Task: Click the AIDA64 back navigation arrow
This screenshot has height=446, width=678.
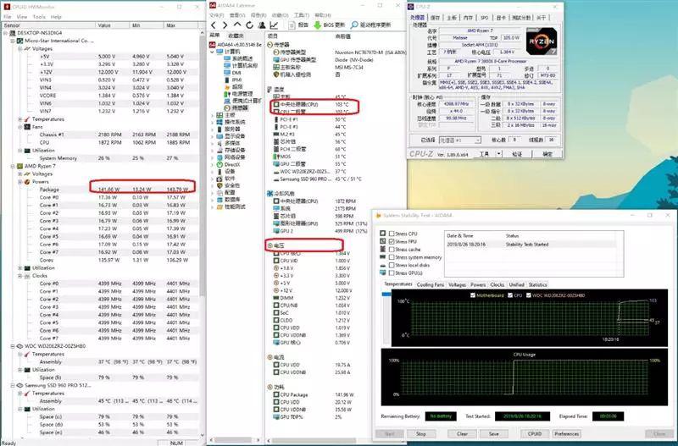Action: coord(214,25)
